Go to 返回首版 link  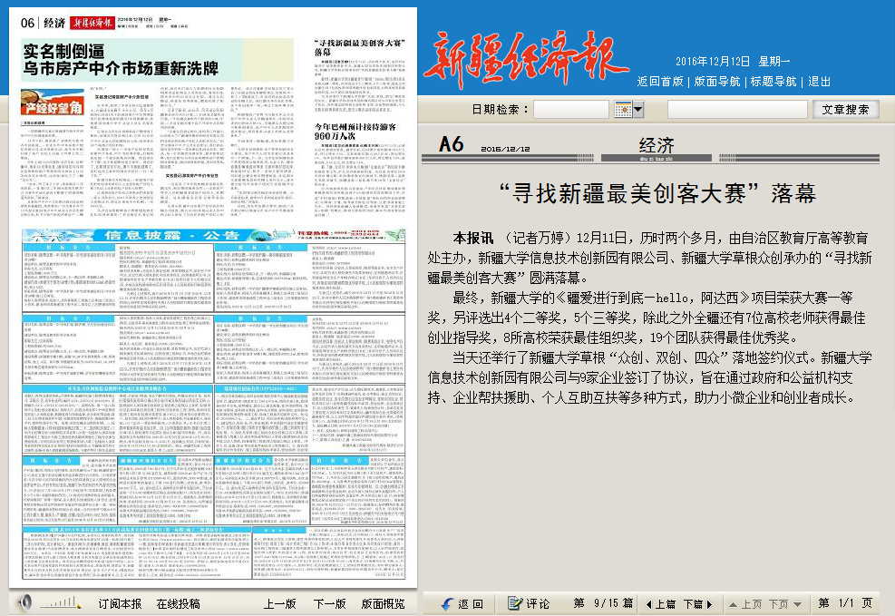click(x=660, y=81)
